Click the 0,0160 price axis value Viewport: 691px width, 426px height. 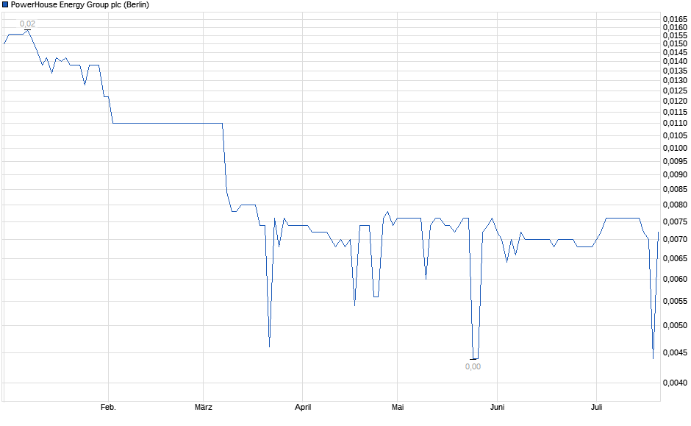675,27
